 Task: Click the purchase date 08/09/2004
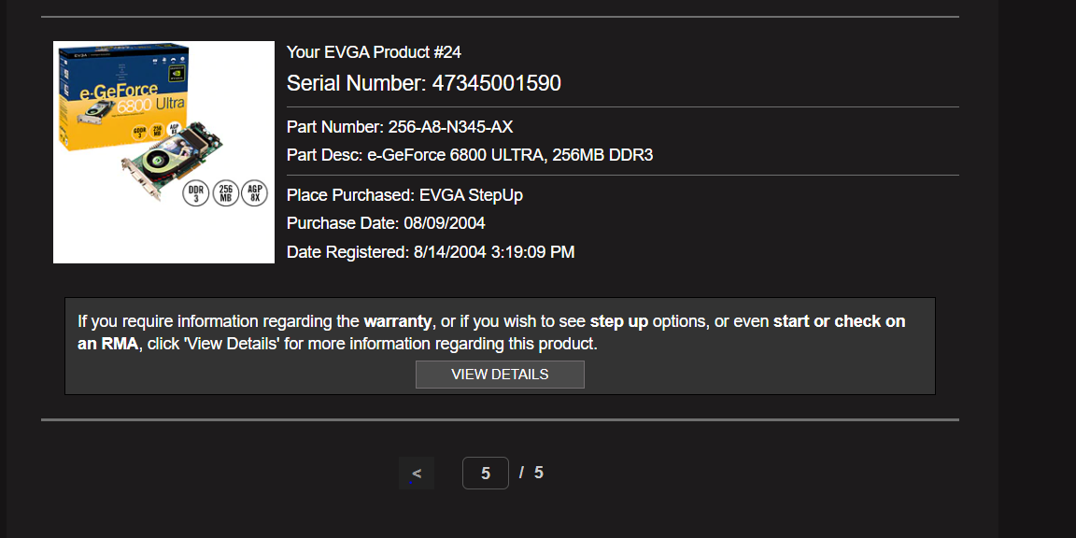pyautogui.click(x=444, y=223)
